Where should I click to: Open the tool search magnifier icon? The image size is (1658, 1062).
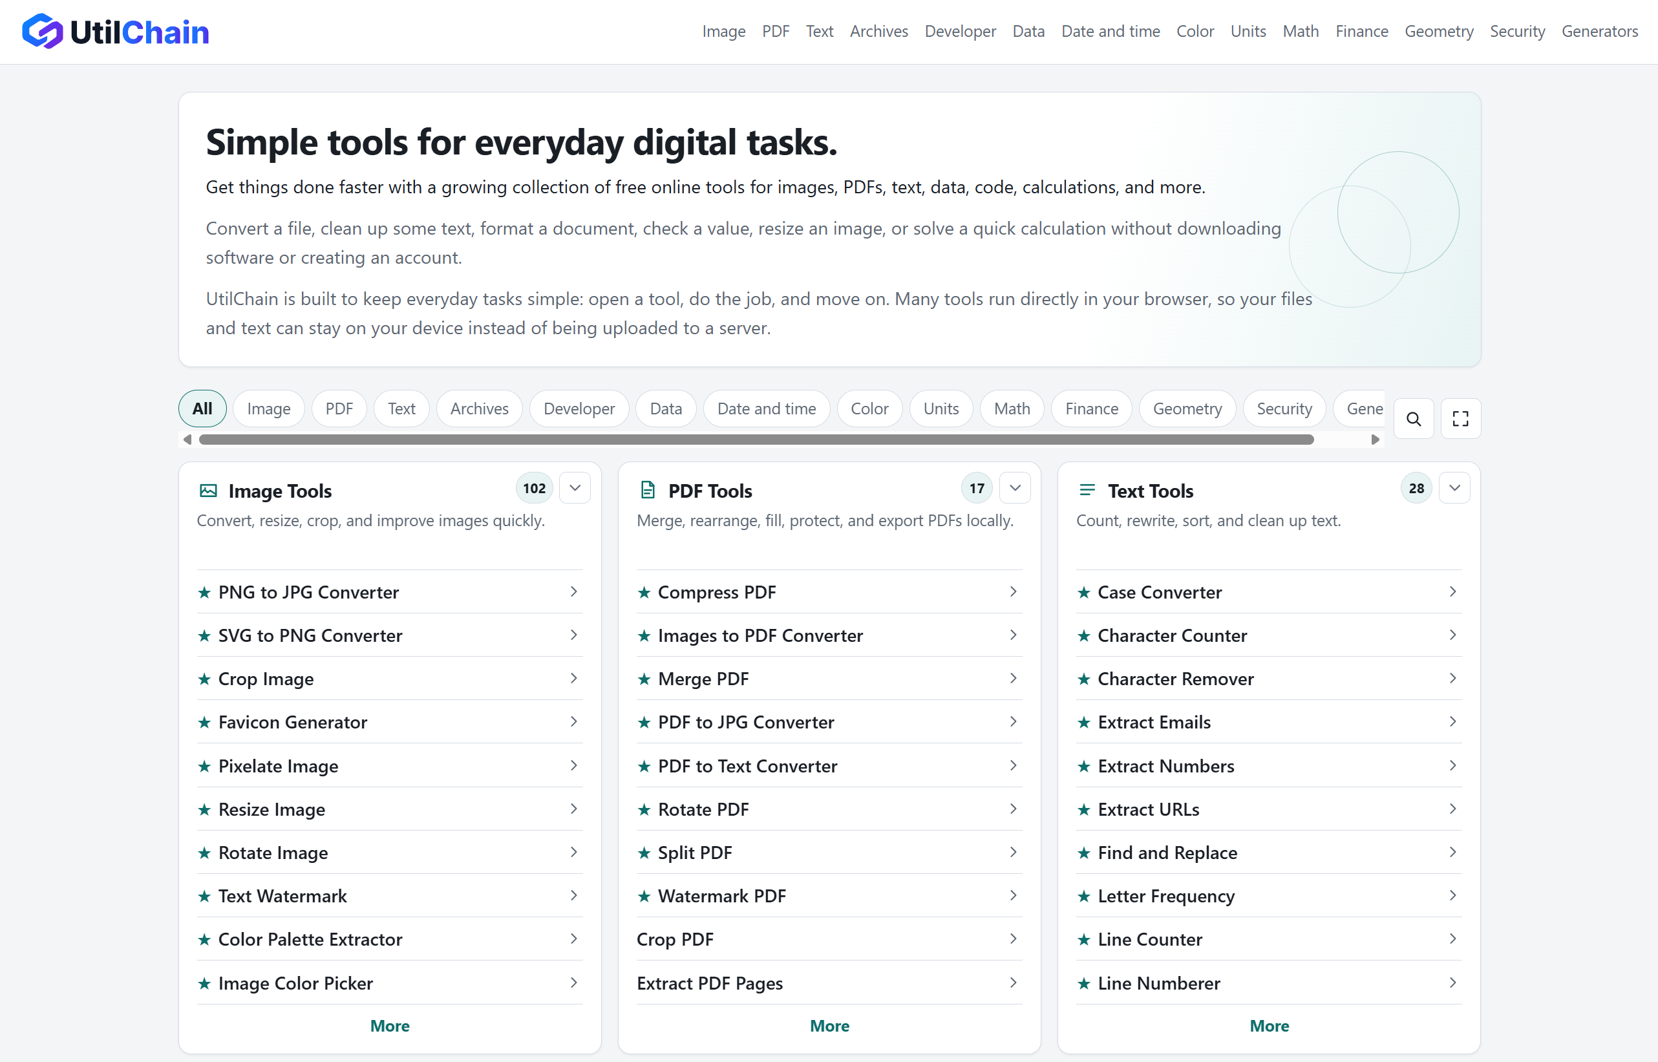pos(1413,419)
